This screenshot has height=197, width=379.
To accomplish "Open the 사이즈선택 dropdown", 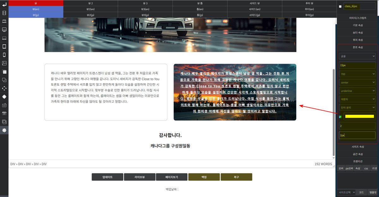I will (346, 192).
